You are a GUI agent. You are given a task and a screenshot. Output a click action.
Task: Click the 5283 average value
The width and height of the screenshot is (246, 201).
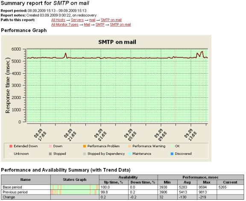click(x=183, y=187)
